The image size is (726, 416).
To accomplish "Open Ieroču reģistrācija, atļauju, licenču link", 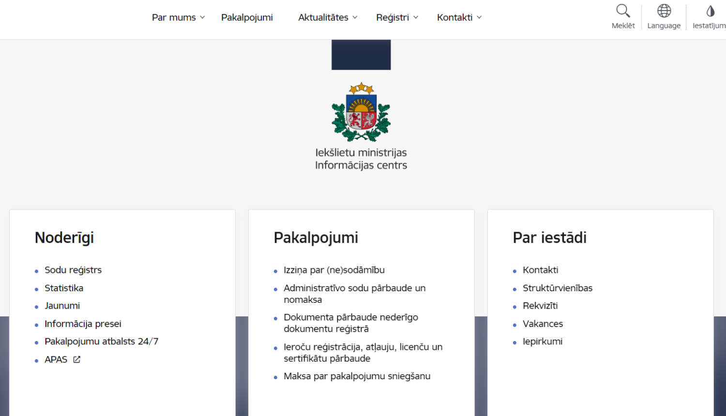I will pyautogui.click(x=363, y=353).
